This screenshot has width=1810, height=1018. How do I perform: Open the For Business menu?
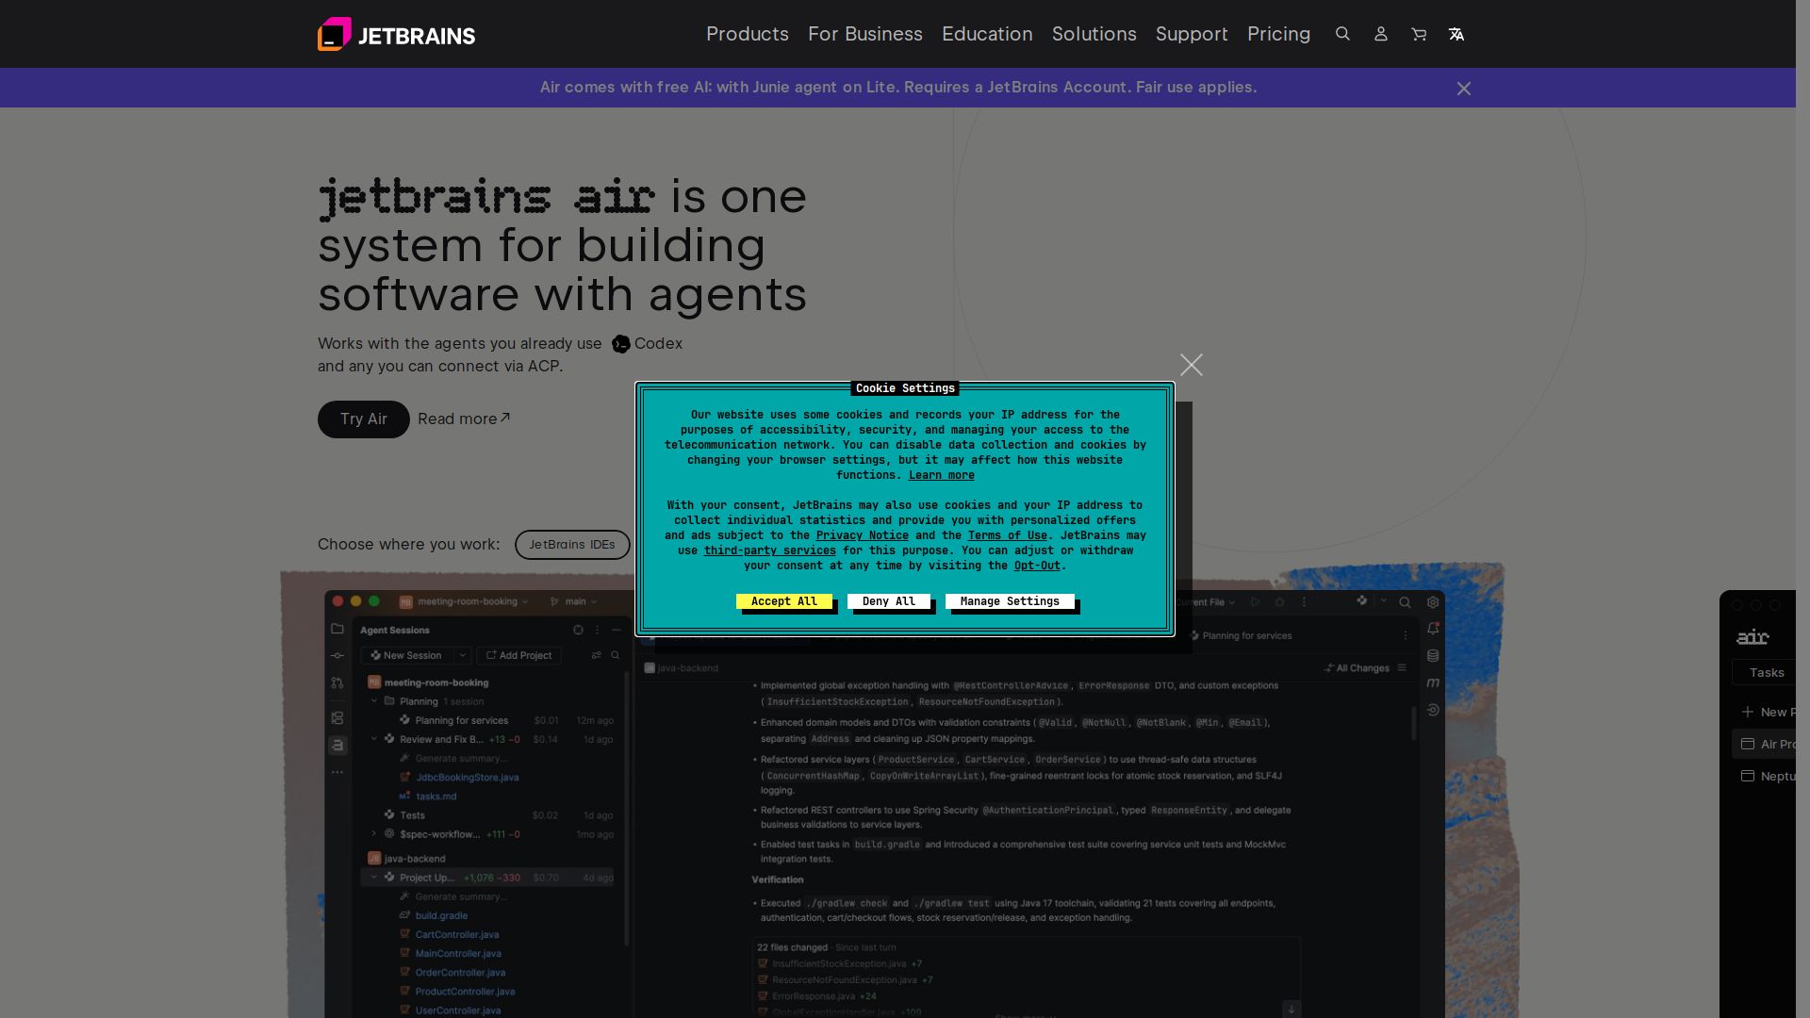[x=864, y=34]
